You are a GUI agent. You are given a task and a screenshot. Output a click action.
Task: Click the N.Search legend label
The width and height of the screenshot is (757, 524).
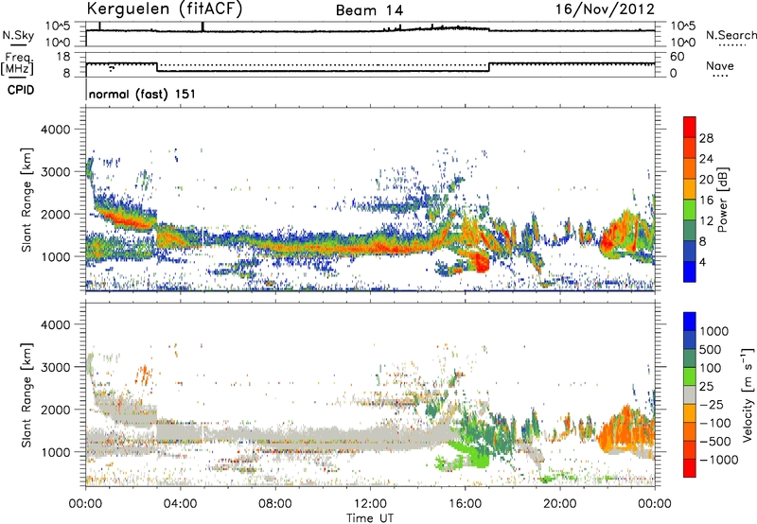pos(731,35)
